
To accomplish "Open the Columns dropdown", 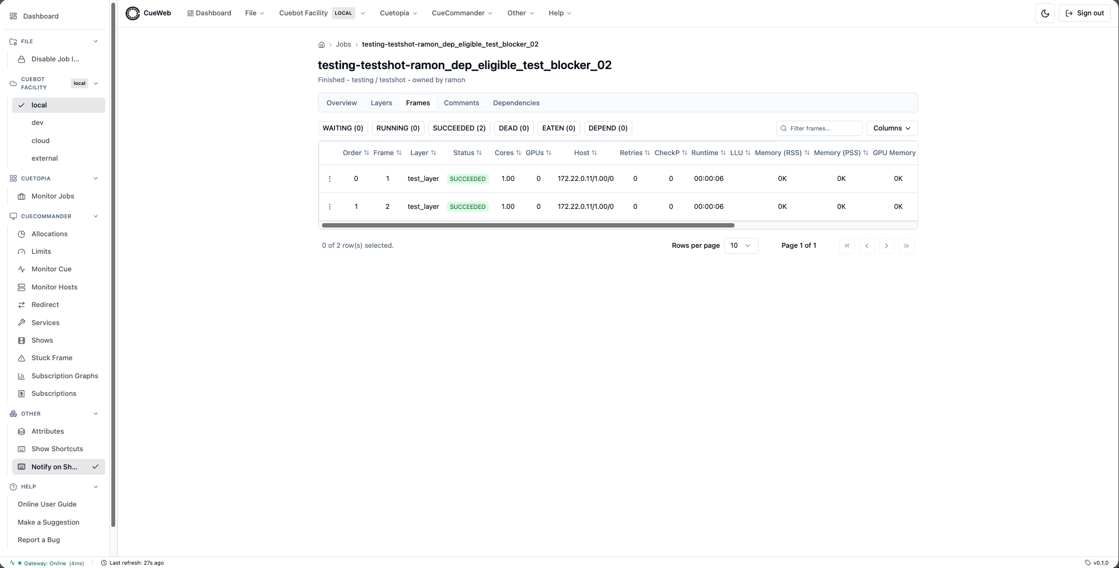I will click(x=892, y=128).
